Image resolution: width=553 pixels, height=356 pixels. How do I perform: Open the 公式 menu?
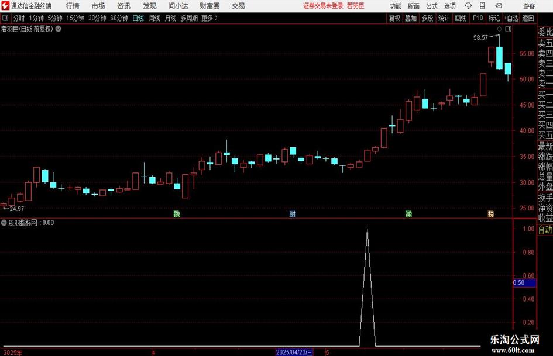tap(431, 6)
